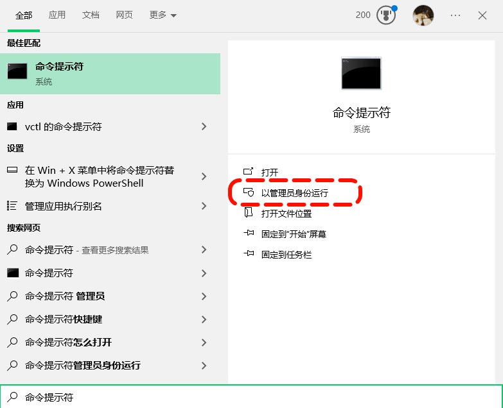
Task: Open suggestion 命令提示符管理员身份运行
Action: pyautogui.click(x=110, y=366)
